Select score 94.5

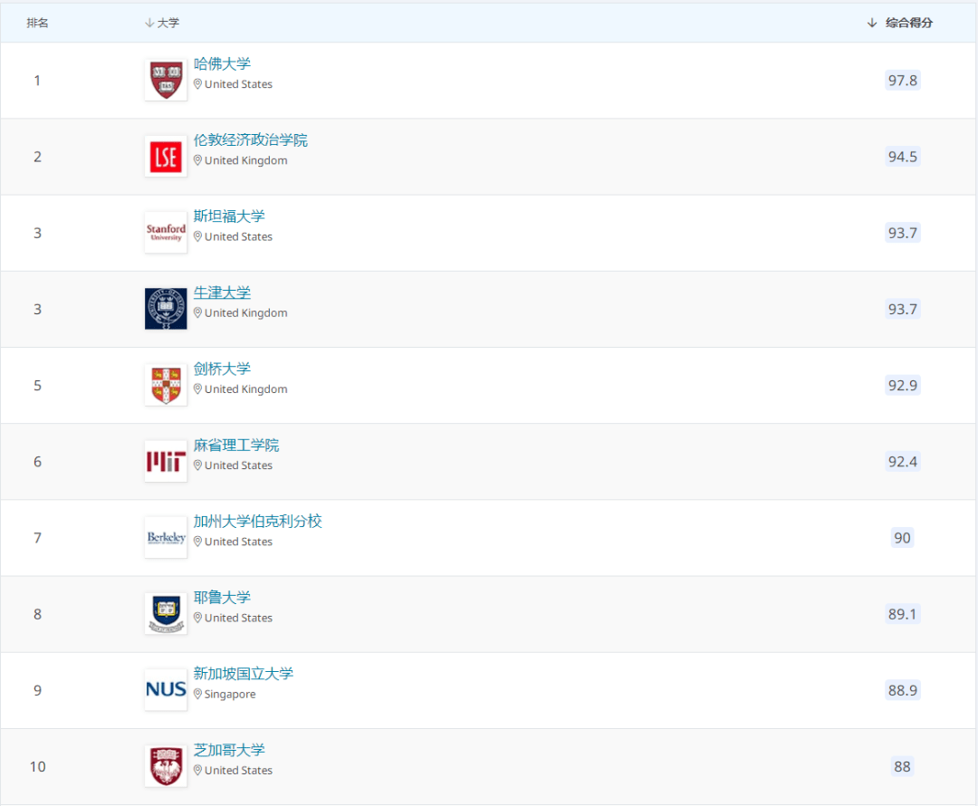(903, 156)
